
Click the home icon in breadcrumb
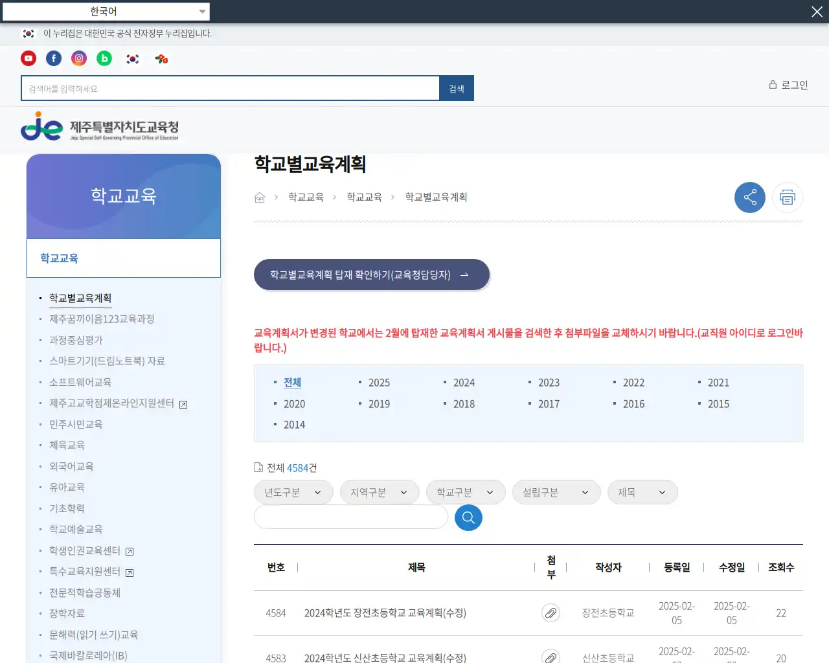(x=260, y=197)
